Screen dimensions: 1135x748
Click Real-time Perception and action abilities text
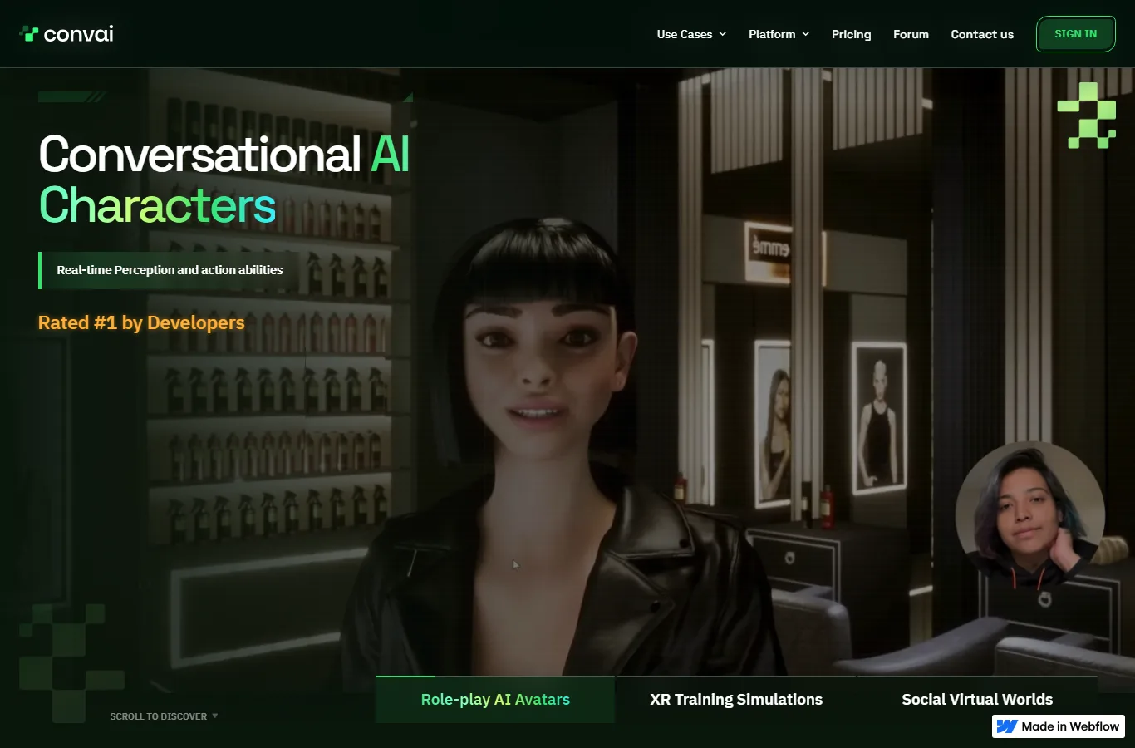click(x=170, y=270)
